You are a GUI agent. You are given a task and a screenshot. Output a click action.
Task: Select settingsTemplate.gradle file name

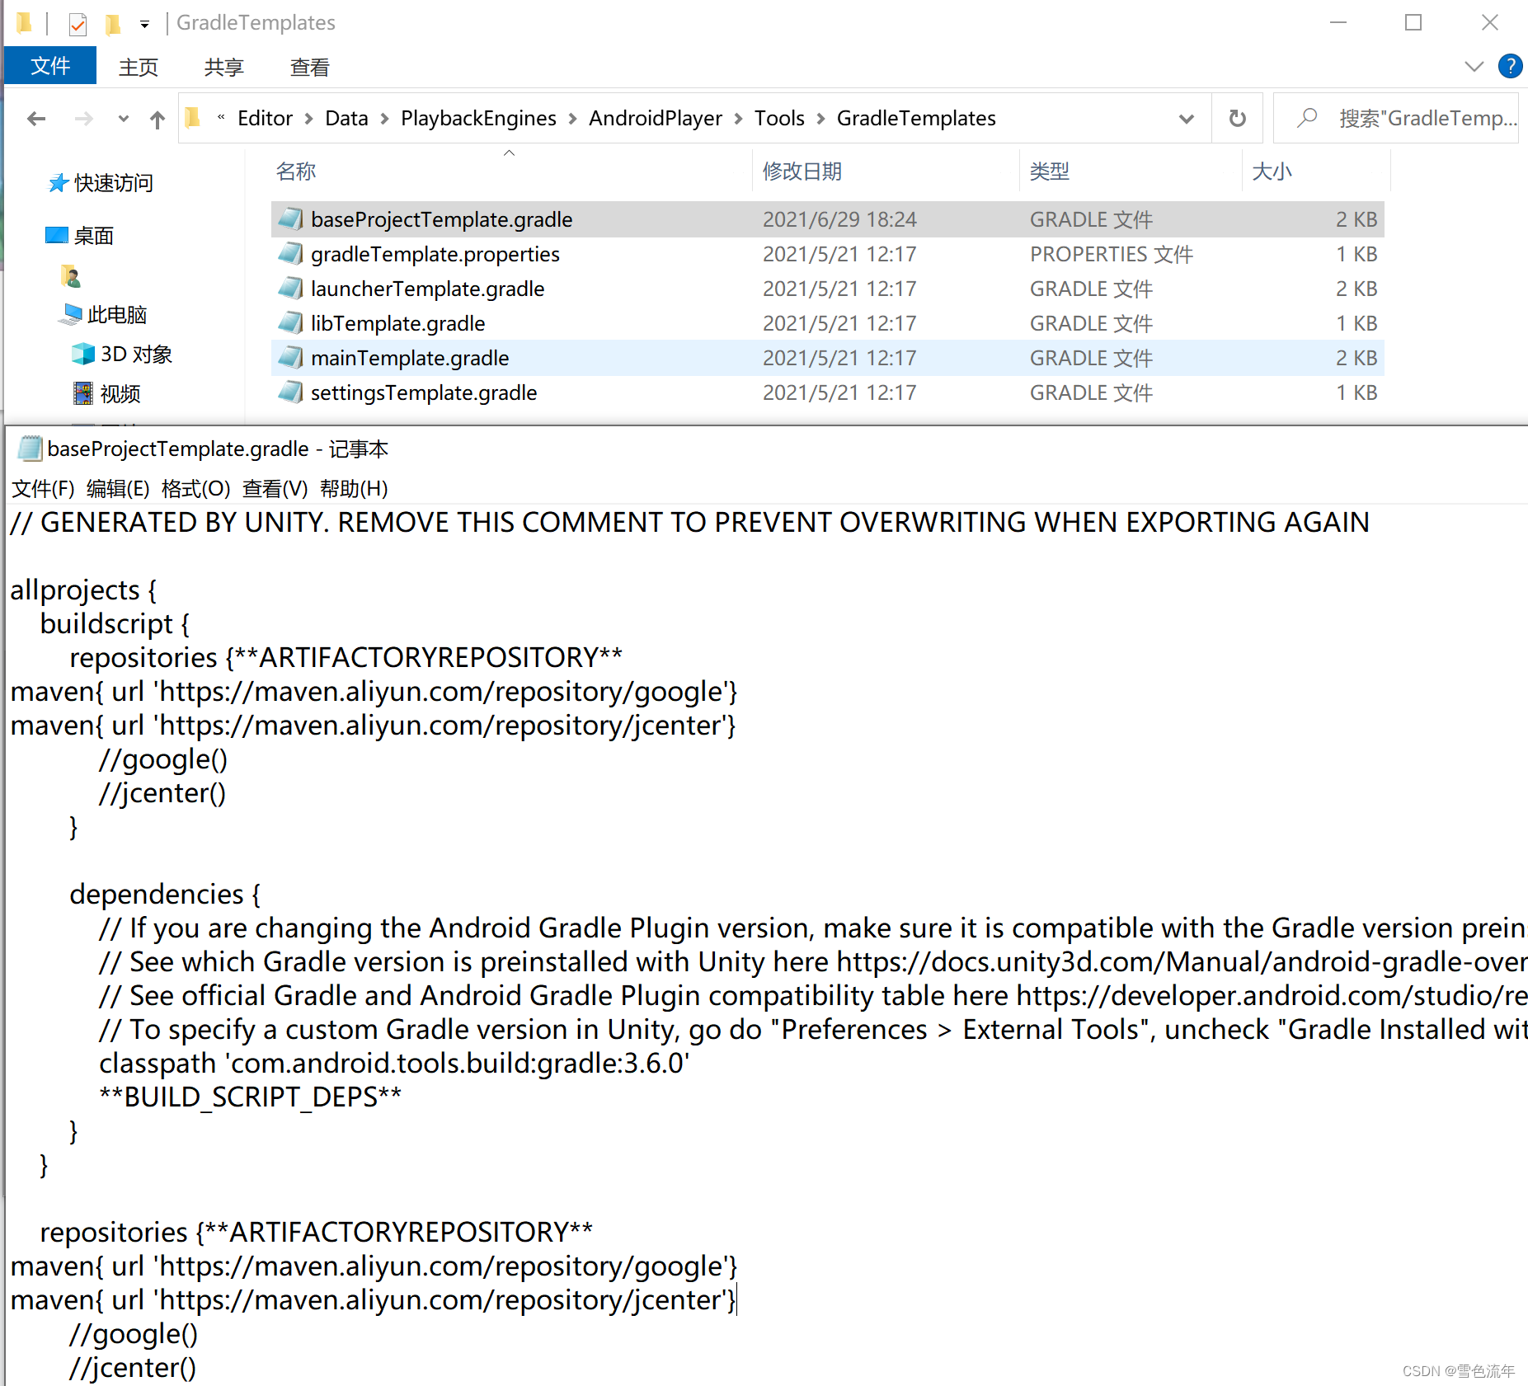click(424, 393)
